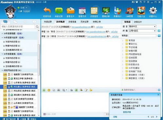Collapse the 浏览网站的访客 (36) group
The image size is (163, 120).
click(2, 70)
